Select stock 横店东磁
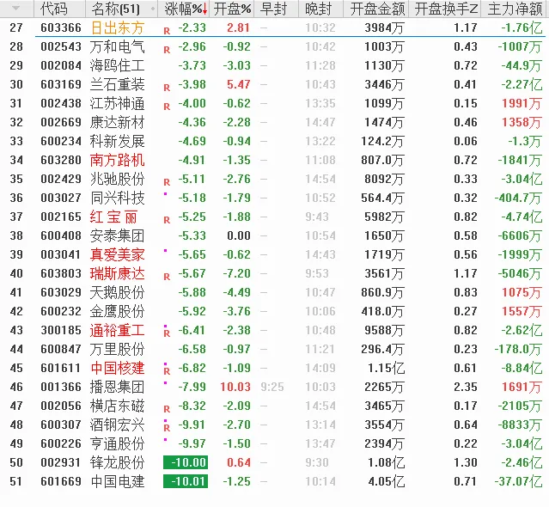 pyautogui.click(x=118, y=406)
